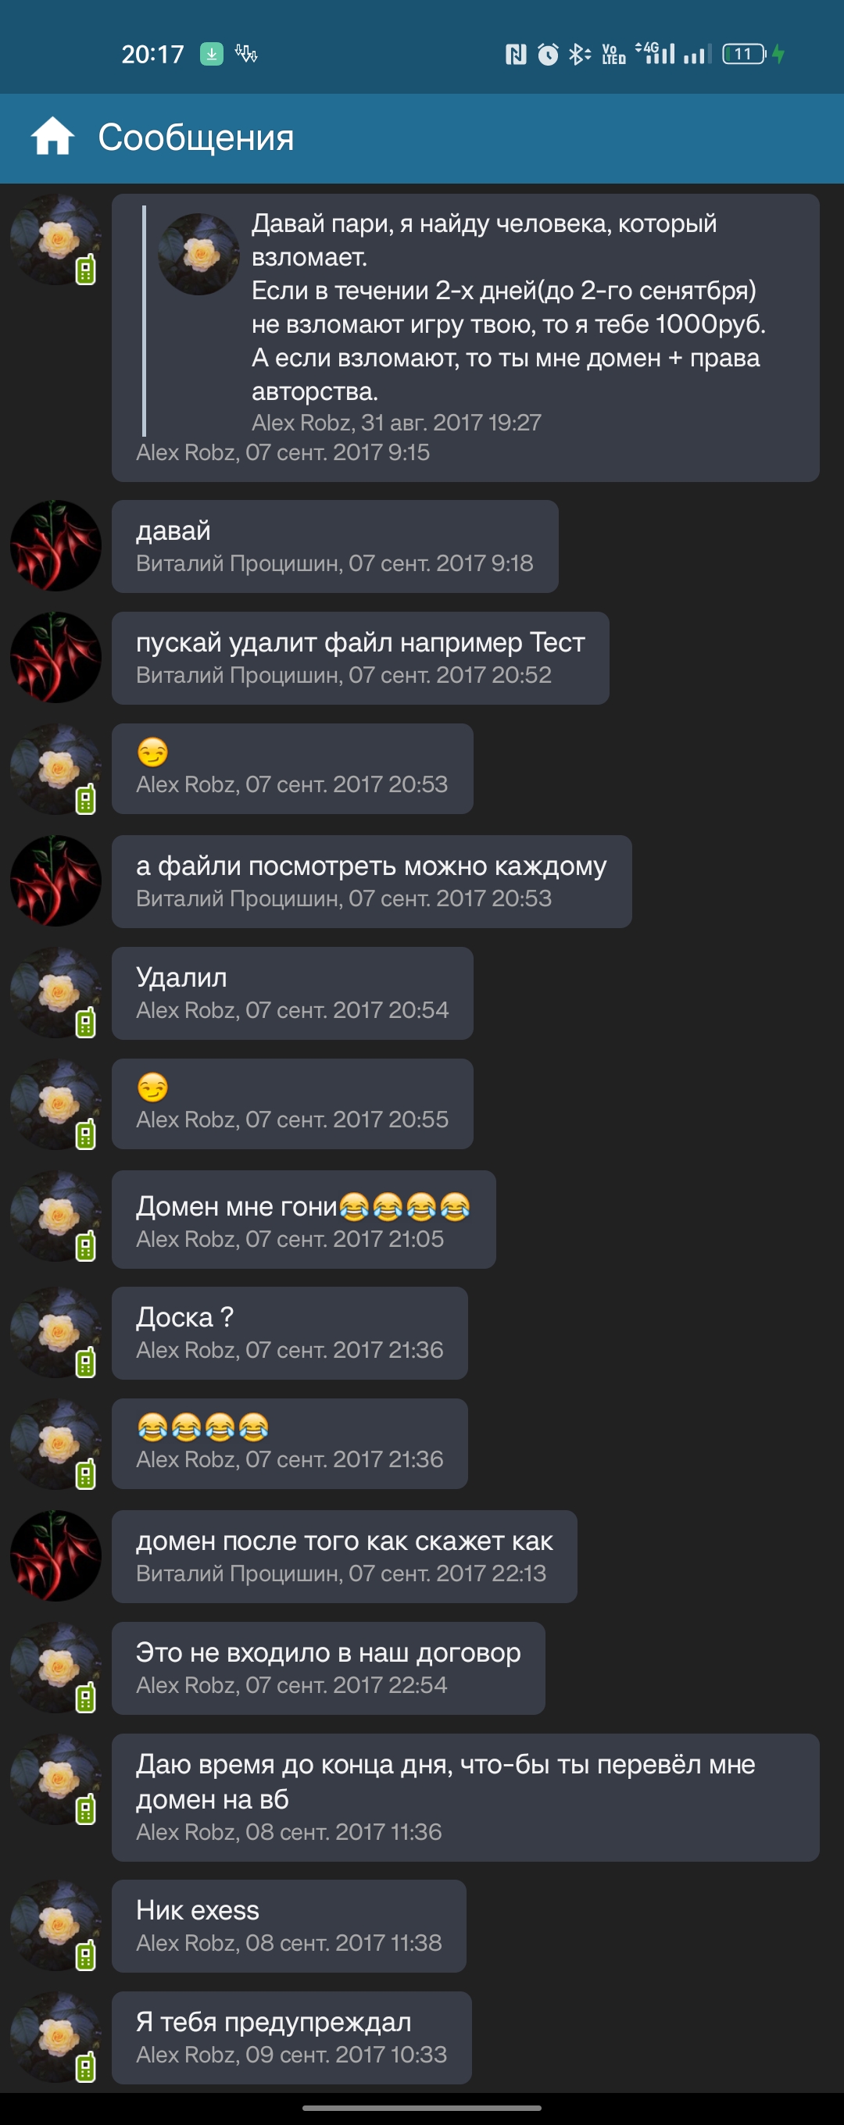Open the Сообщения header title
Screen dimensions: 844x2125
point(196,137)
